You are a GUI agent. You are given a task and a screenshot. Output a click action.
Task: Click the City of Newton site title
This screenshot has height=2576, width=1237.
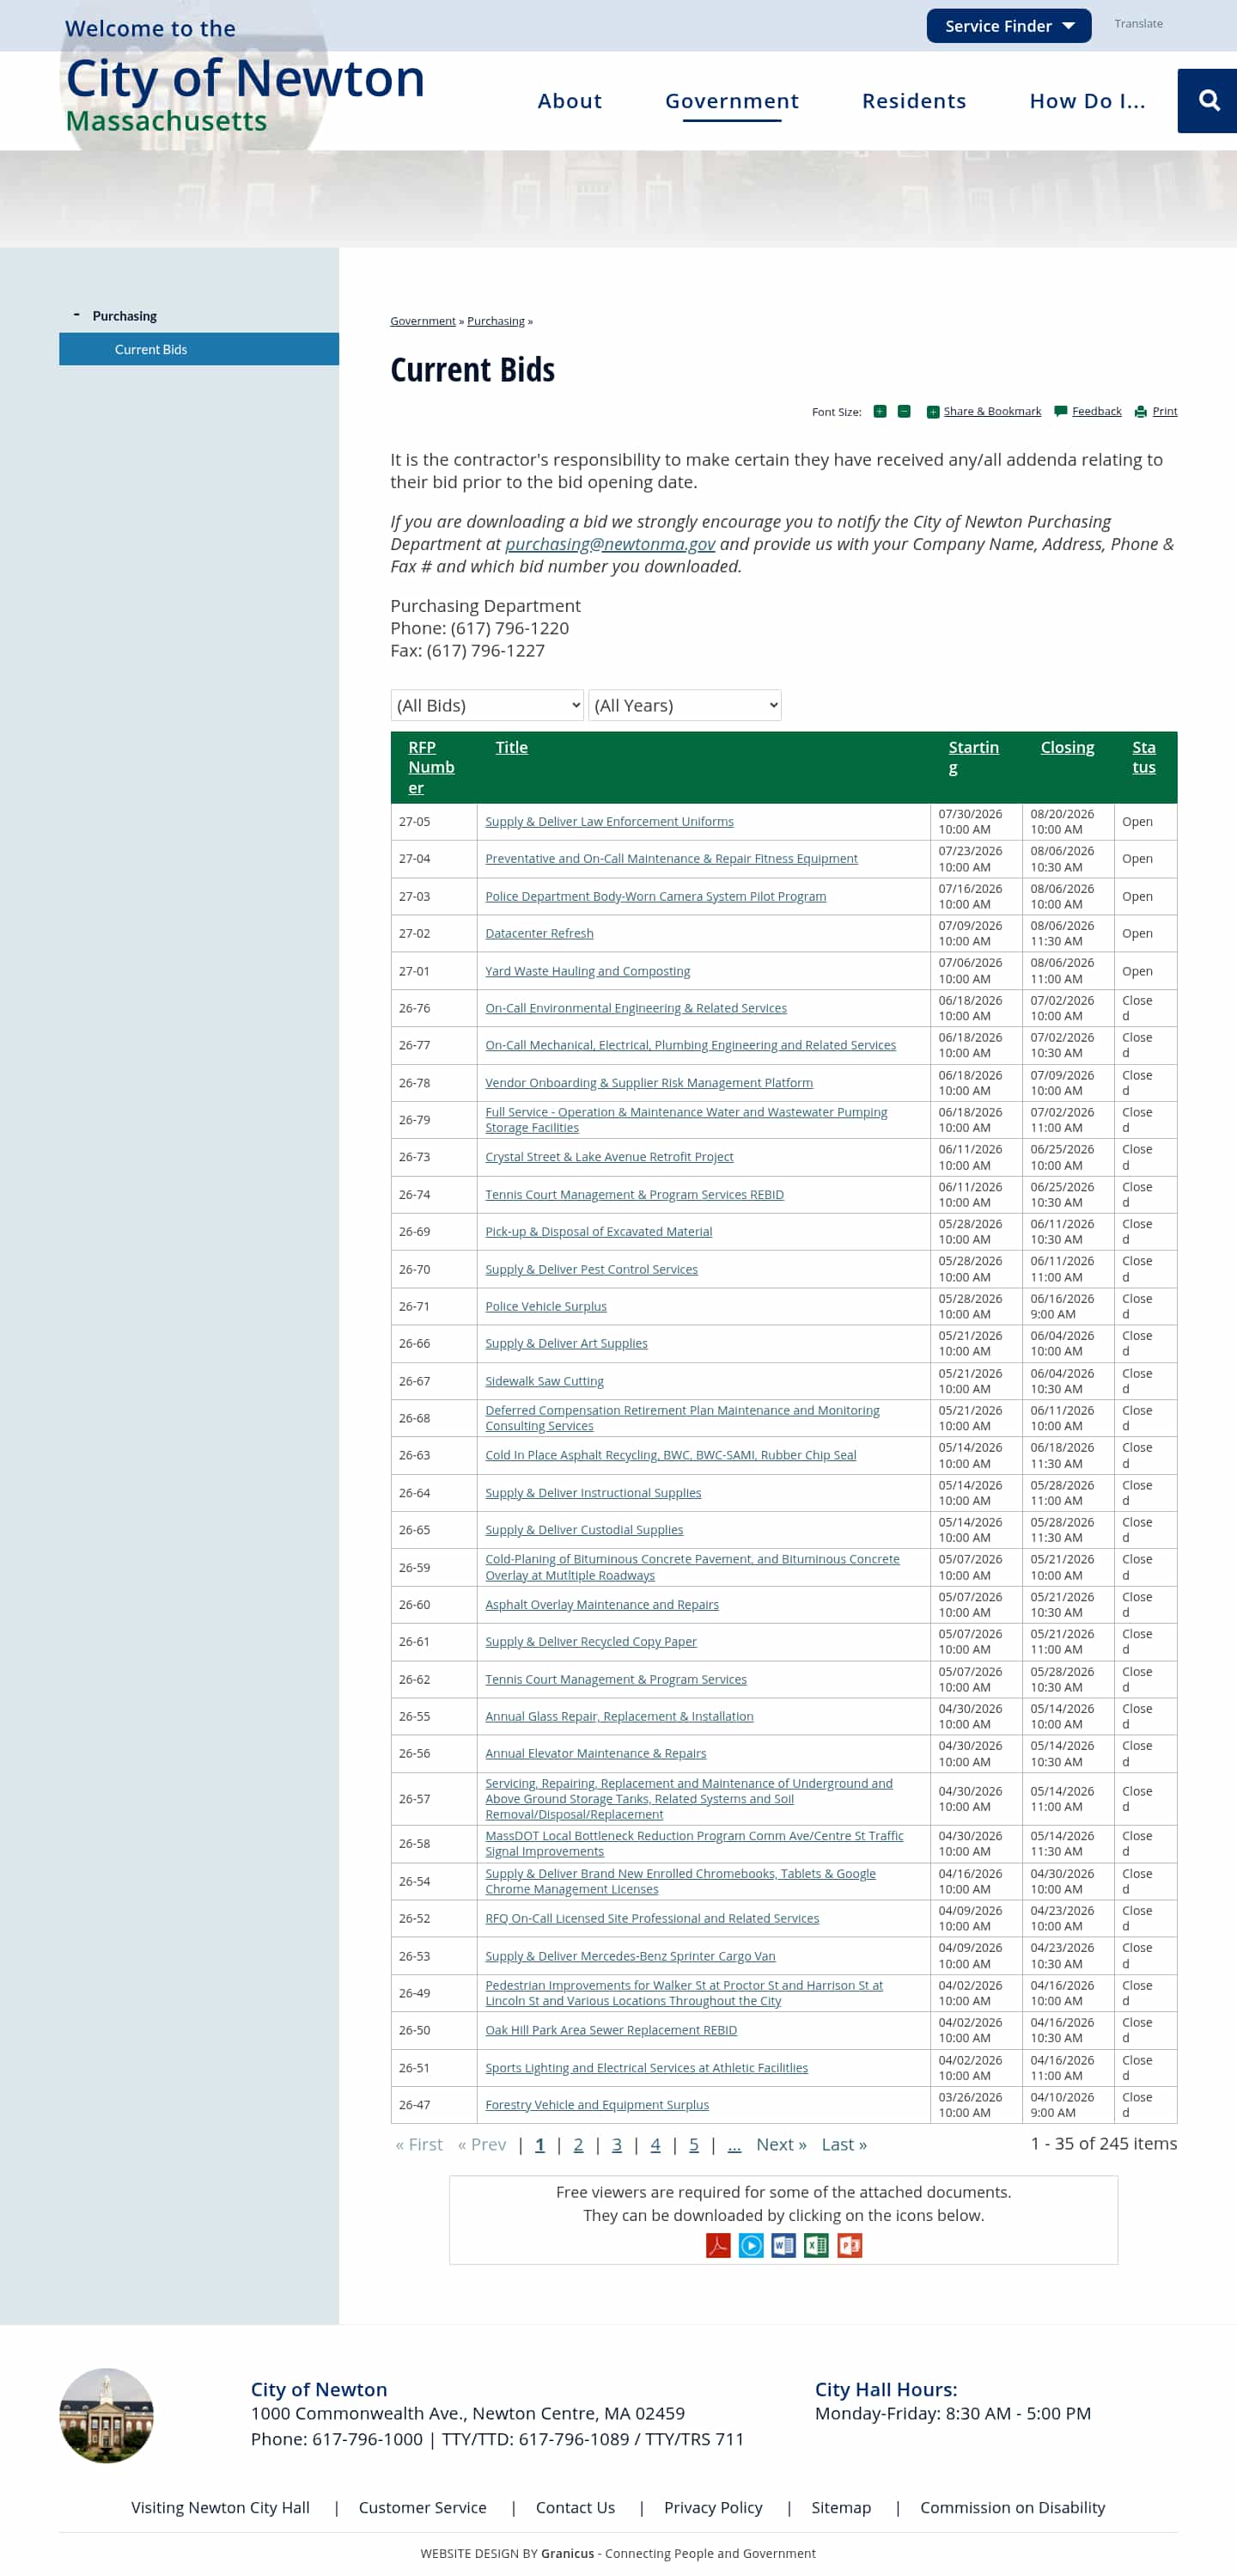tap(246, 79)
